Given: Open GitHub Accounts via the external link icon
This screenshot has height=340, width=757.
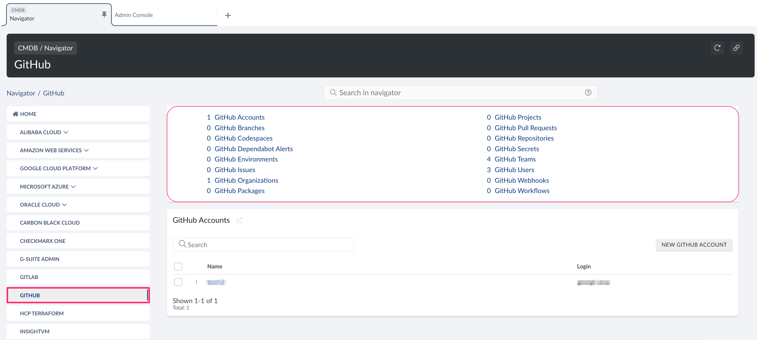Looking at the screenshot, I should pyautogui.click(x=240, y=220).
